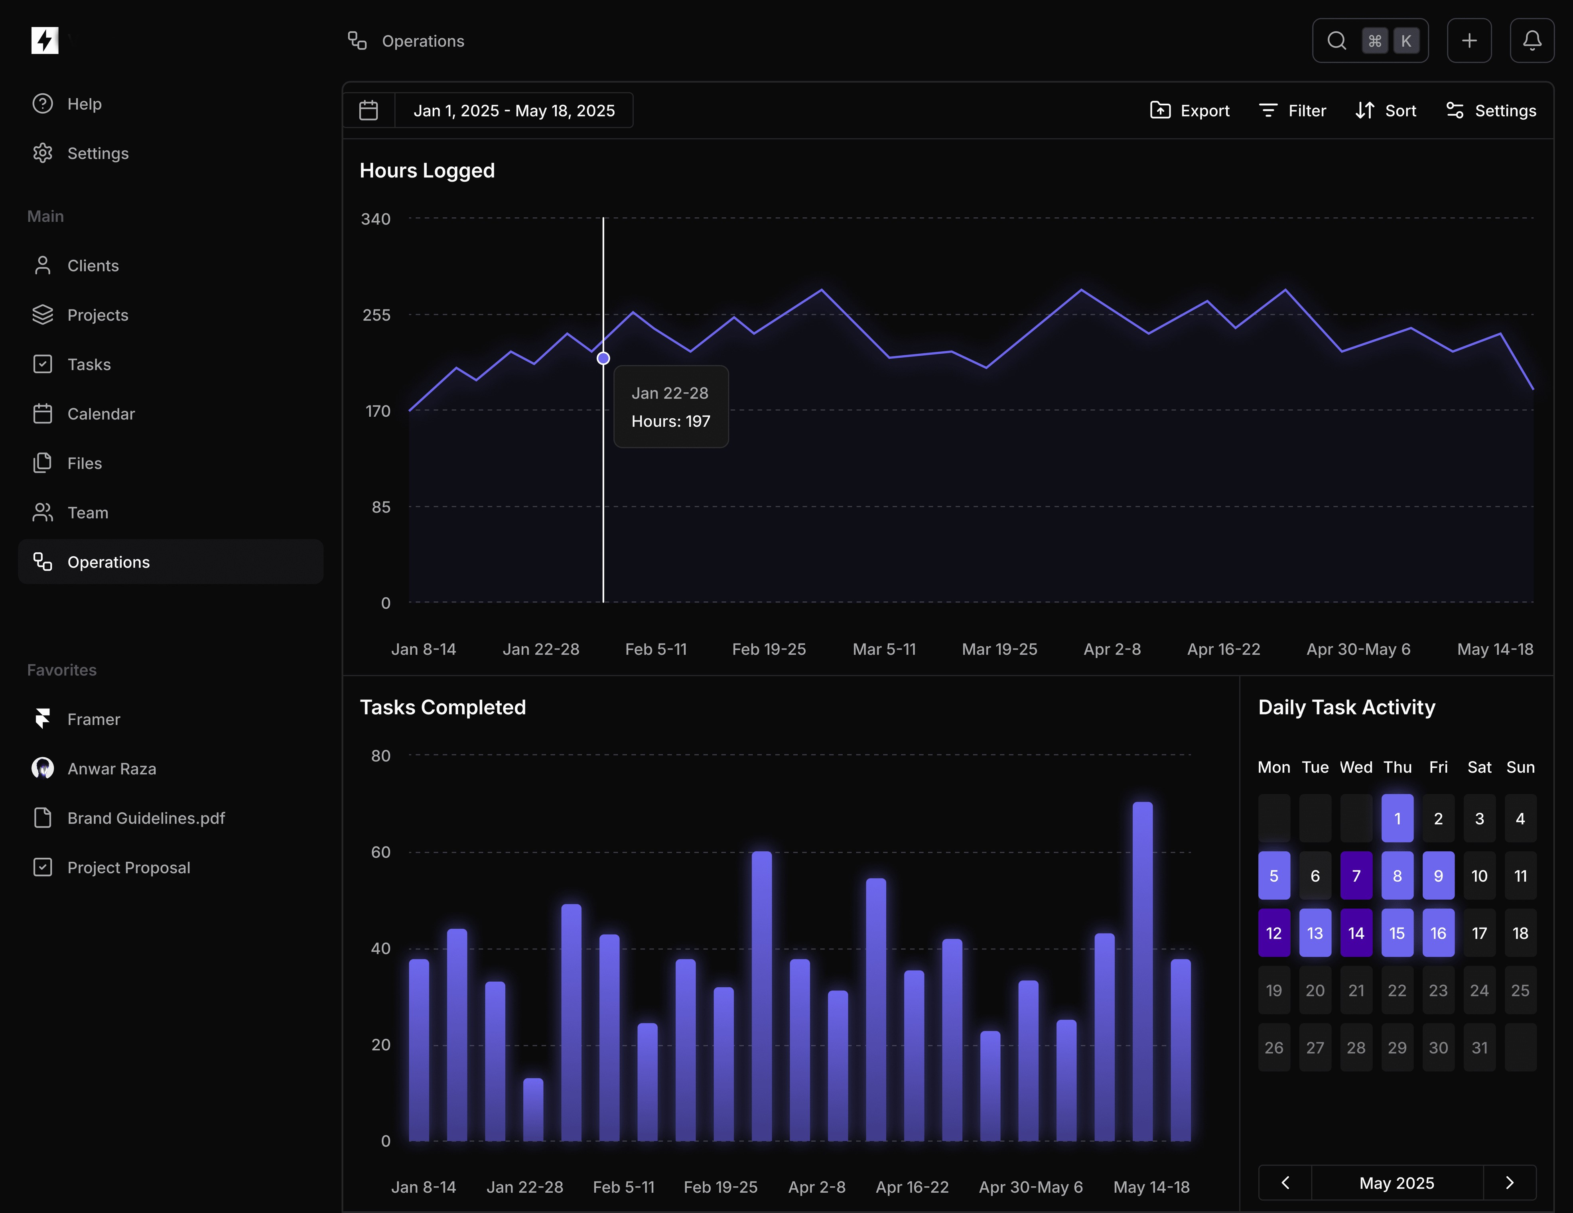Go to previous month in calendar
Image resolution: width=1573 pixels, height=1213 pixels.
(x=1285, y=1183)
